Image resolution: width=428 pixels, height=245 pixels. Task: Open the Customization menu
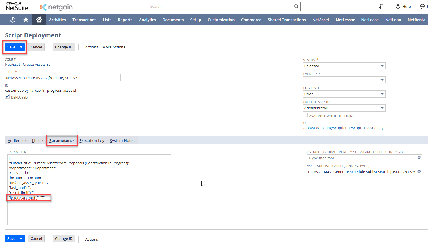pos(221,20)
